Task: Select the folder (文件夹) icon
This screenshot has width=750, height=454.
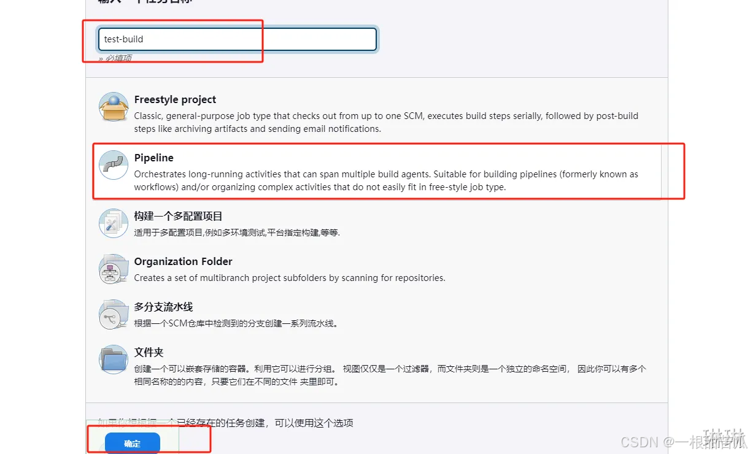Action: 114,360
